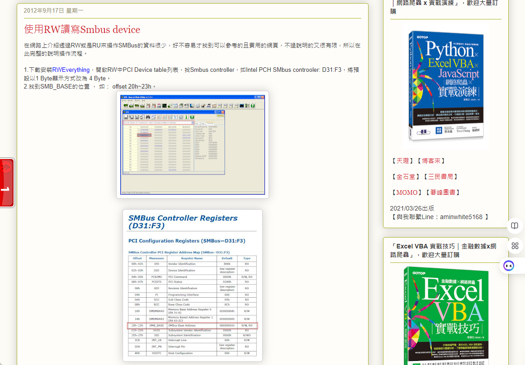Open the Python Excel VBA JavaScript book cover
The image size is (525, 365).
[445, 86]
